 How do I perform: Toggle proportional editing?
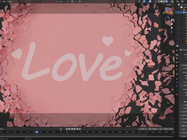(x=80, y=2)
